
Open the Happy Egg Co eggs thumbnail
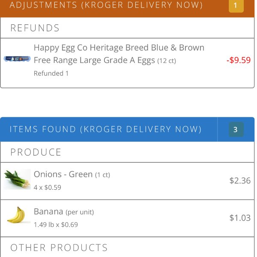pos(17,59)
